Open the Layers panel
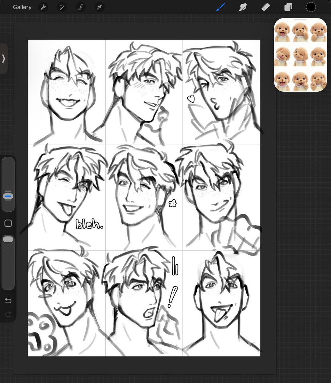The width and height of the screenshot is (331, 383). [288, 7]
